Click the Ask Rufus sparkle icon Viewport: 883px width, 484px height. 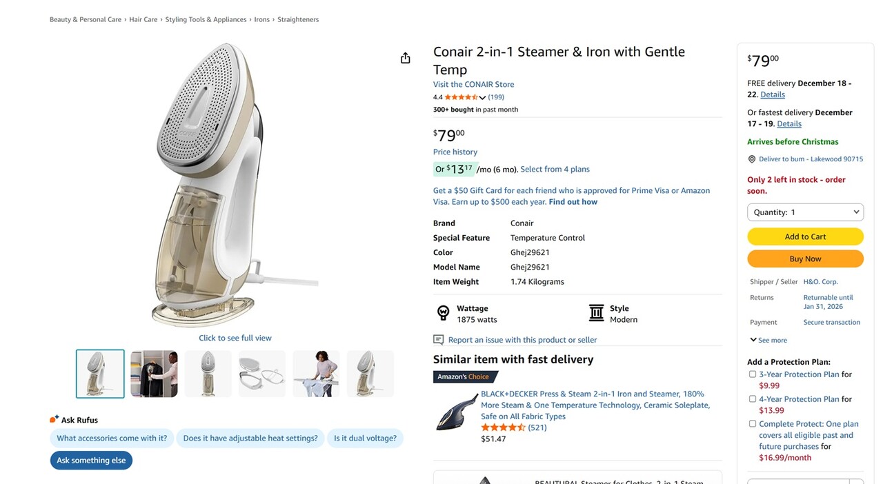pos(54,419)
